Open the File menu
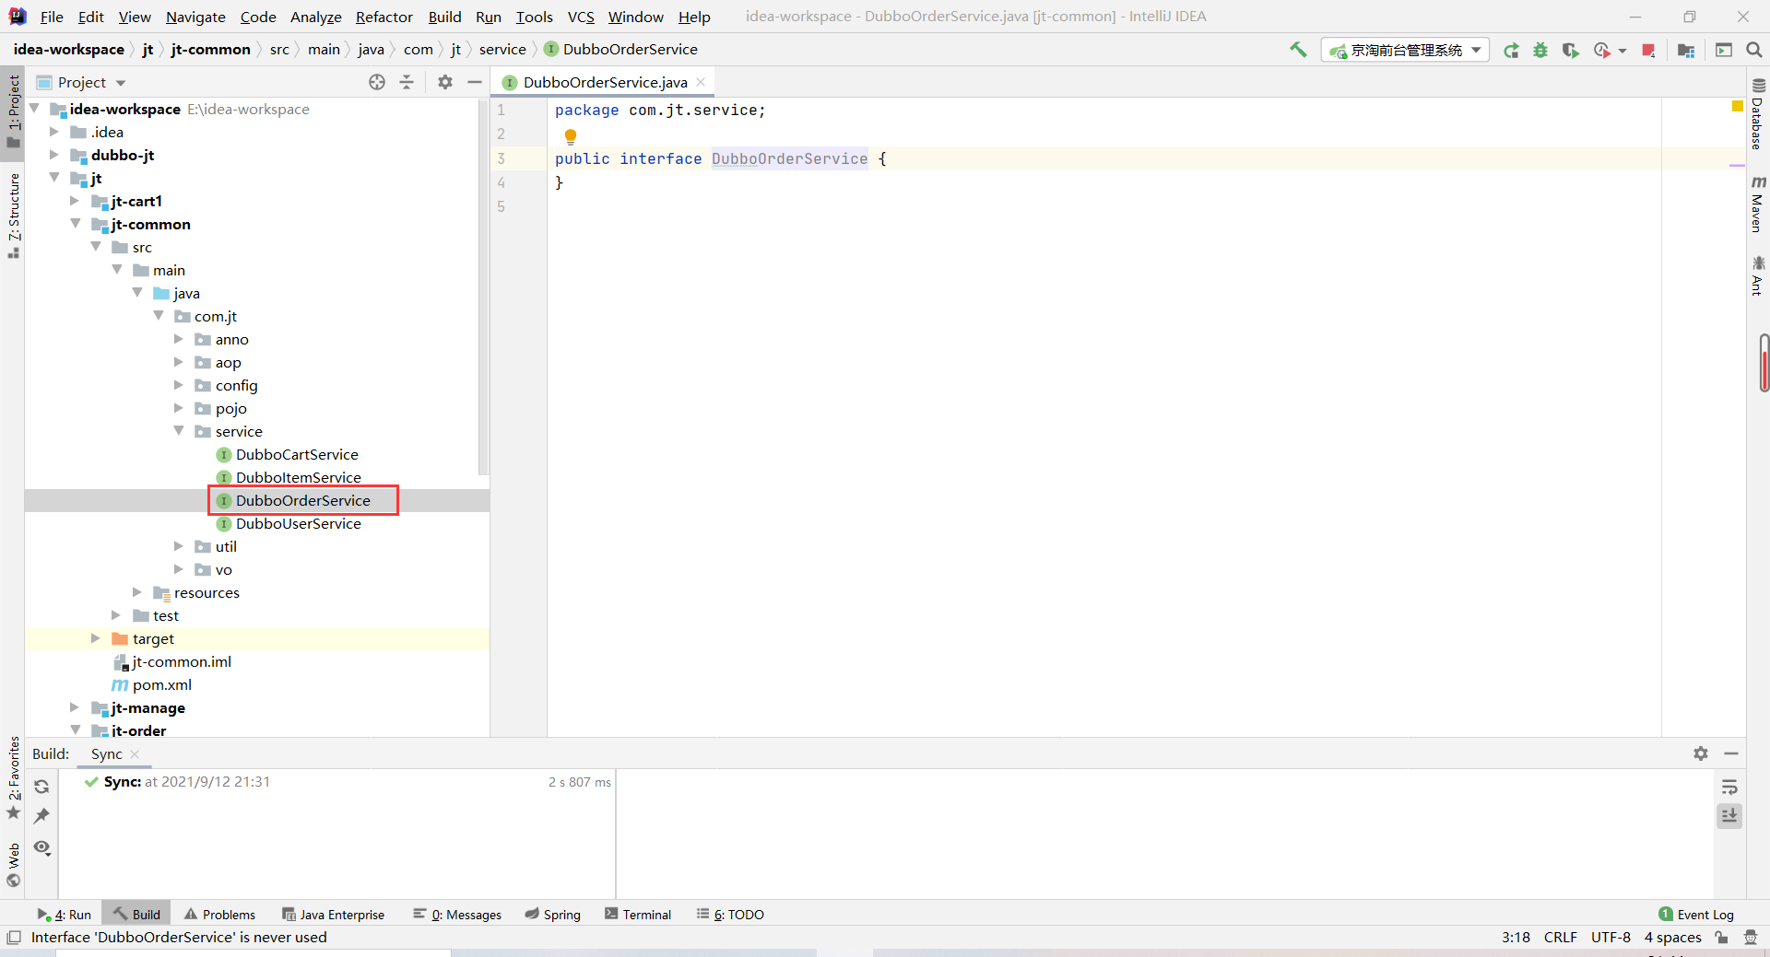Viewport: 1770px width, 957px height. click(52, 17)
